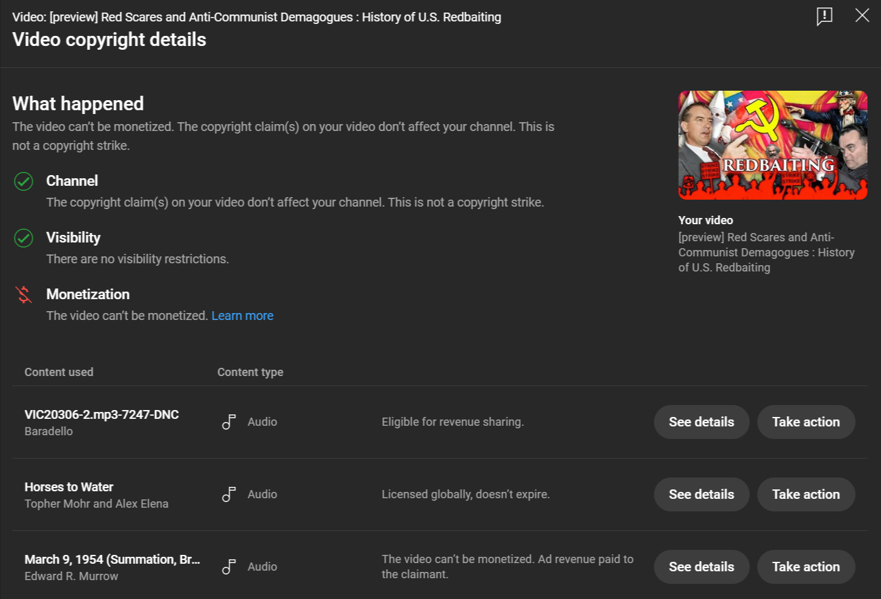Click the Video: [preview] title line at top
The width and height of the screenshot is (881, 599).
coord(256,17)
